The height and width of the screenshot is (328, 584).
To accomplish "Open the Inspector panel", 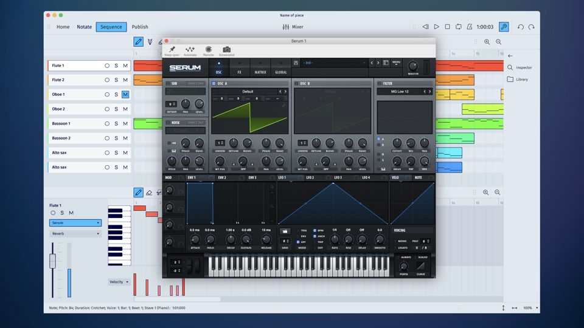I will coord(520,67).
